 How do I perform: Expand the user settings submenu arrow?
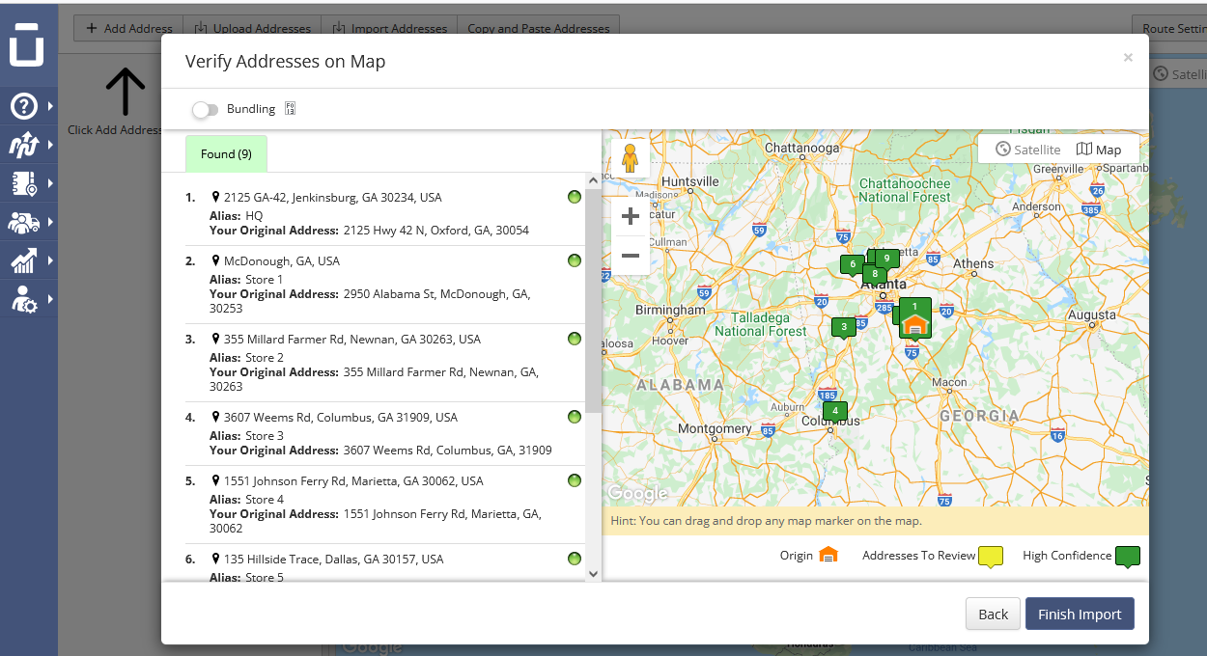[49, 299]
